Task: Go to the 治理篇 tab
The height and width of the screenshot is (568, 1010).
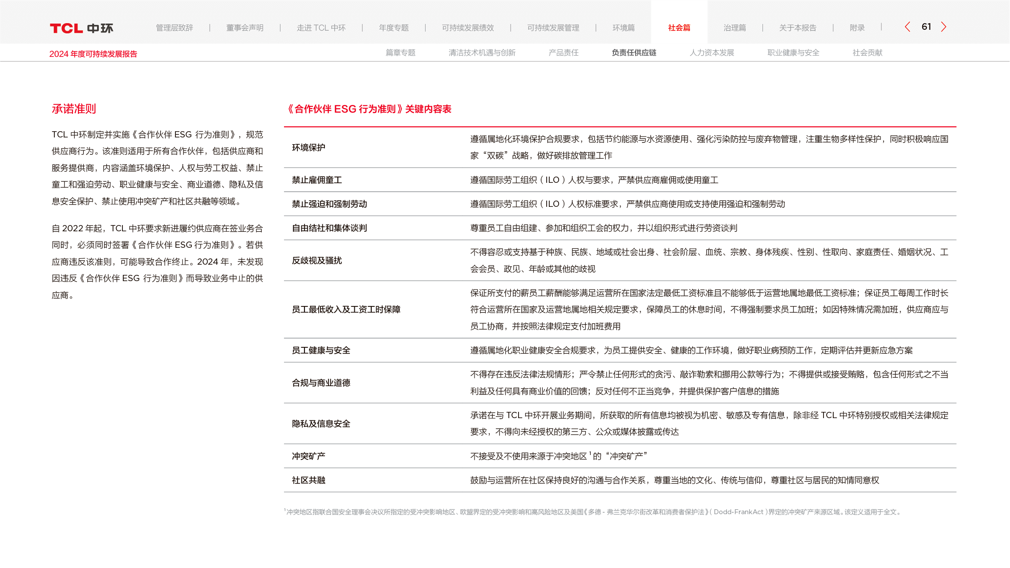Action: pos(734,28)
